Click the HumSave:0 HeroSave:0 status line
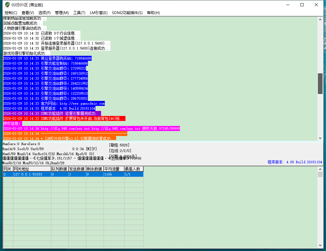Viewport: 326px width, 251px height. 21,144
